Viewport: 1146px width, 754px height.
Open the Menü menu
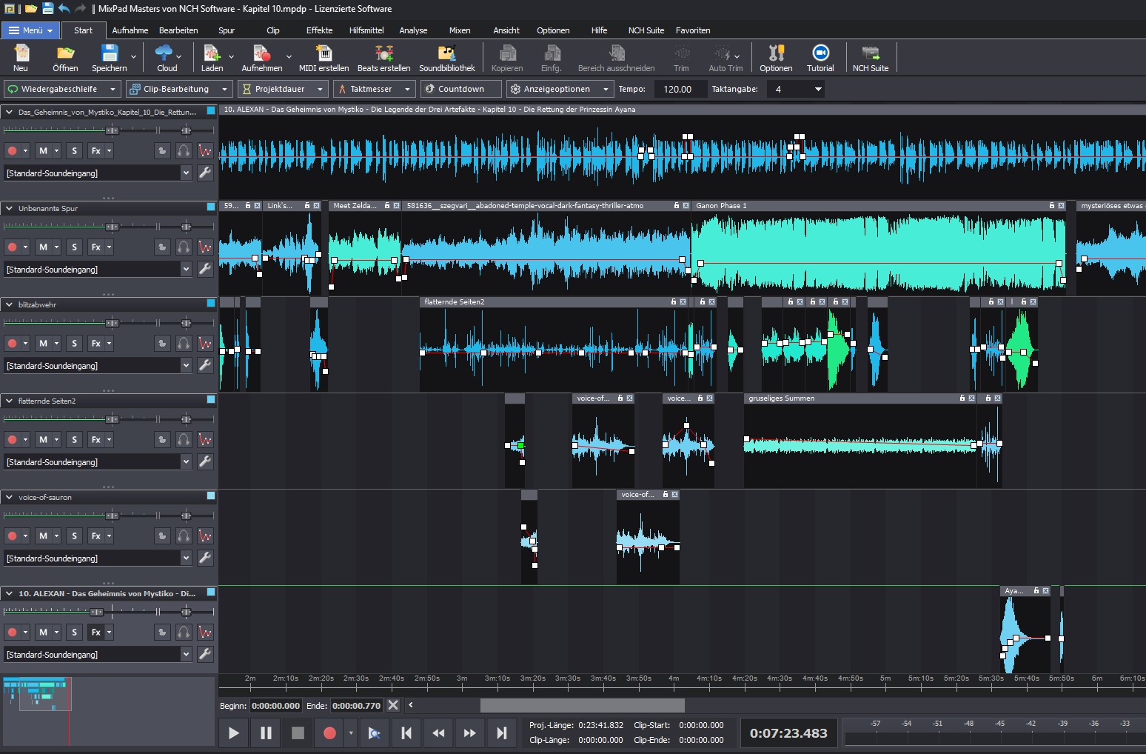30,30
